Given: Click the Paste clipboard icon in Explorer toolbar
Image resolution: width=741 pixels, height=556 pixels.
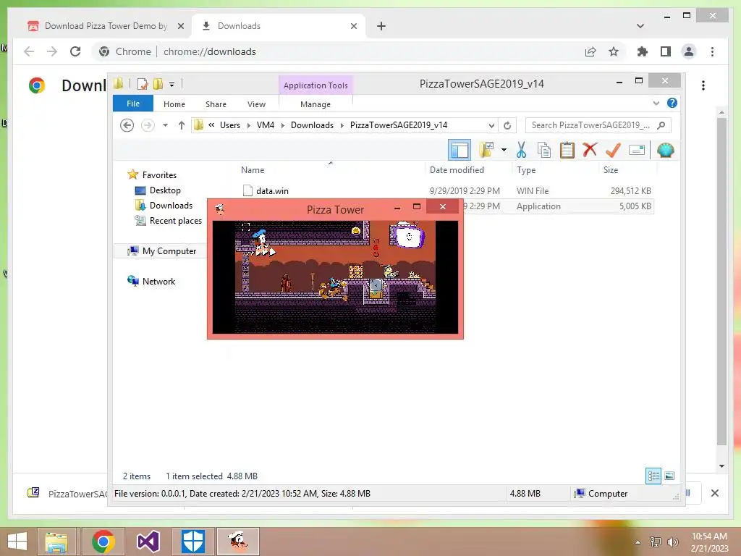Looking at the screenshot, I should [x=567, y=150].
